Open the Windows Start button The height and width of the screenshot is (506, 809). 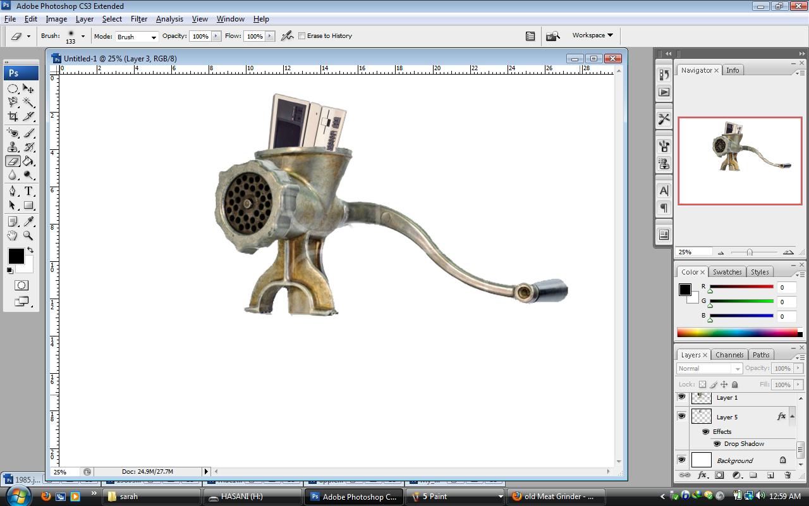click(x=18, y=496)
